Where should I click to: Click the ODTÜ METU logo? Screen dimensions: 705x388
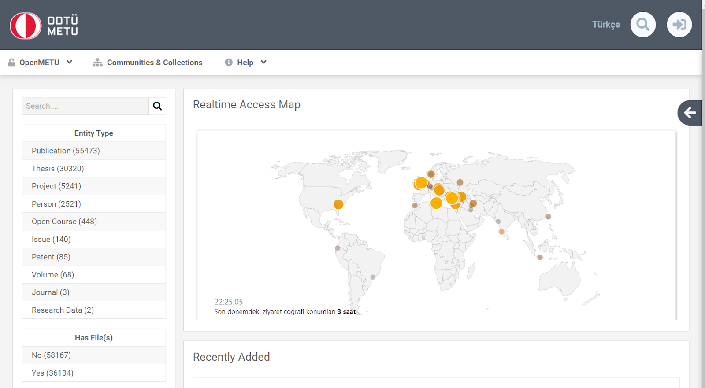[44, 26]
